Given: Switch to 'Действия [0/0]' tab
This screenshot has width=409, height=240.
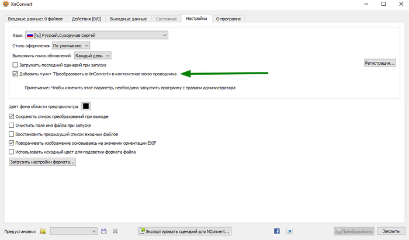Looking at the screenshot, I should click(86, 19).
